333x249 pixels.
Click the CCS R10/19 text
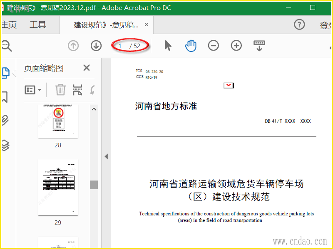pos(147,77)
